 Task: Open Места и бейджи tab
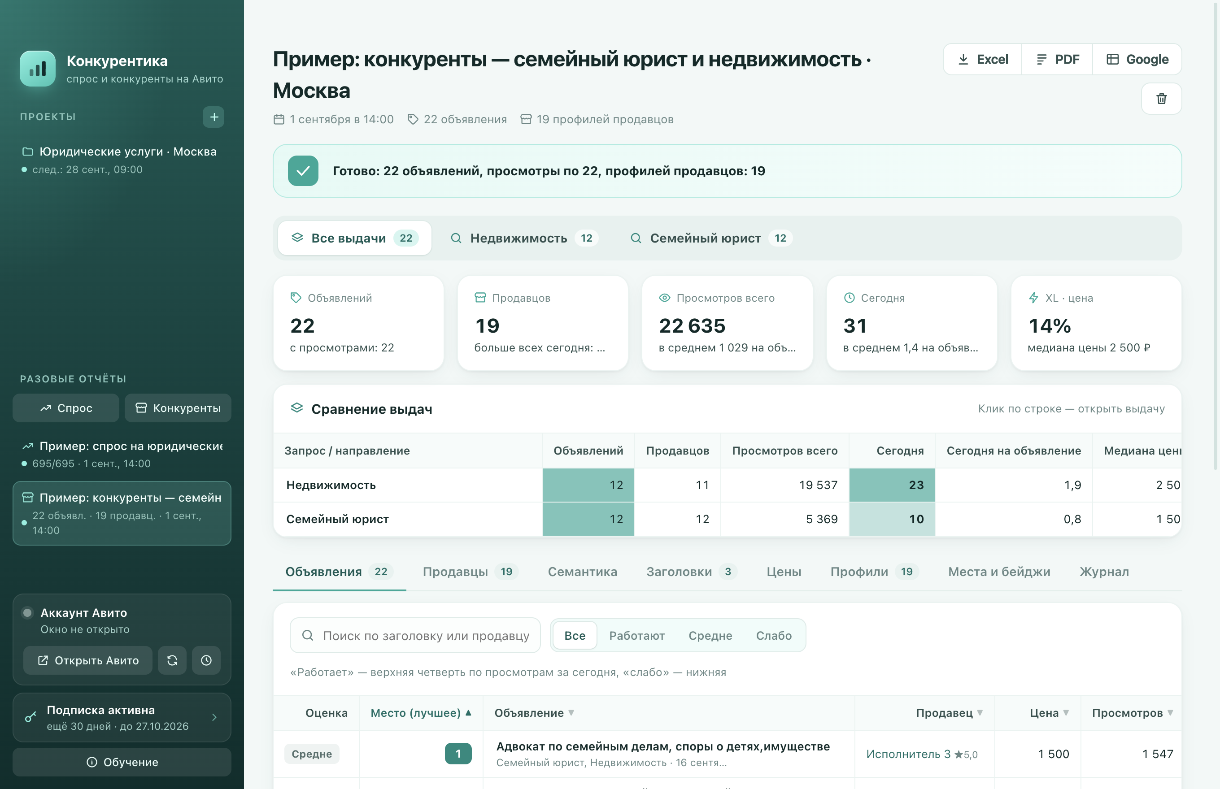click(999, 572)
